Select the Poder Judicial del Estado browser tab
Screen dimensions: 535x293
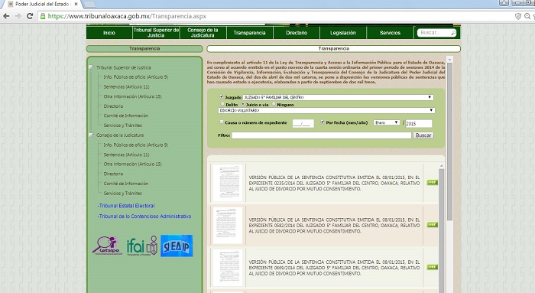point(41,4)
